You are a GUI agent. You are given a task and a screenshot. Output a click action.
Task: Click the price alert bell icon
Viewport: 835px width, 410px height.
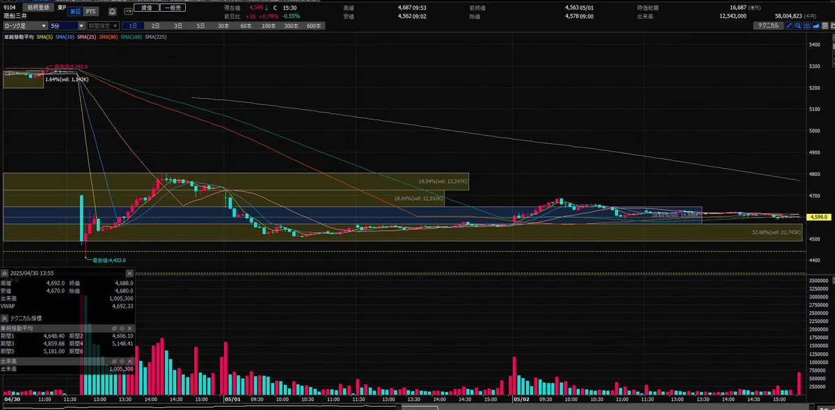113,11
